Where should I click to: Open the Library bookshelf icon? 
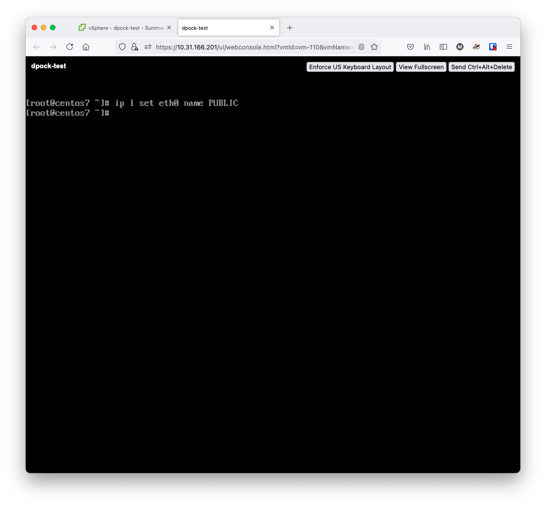427,47
